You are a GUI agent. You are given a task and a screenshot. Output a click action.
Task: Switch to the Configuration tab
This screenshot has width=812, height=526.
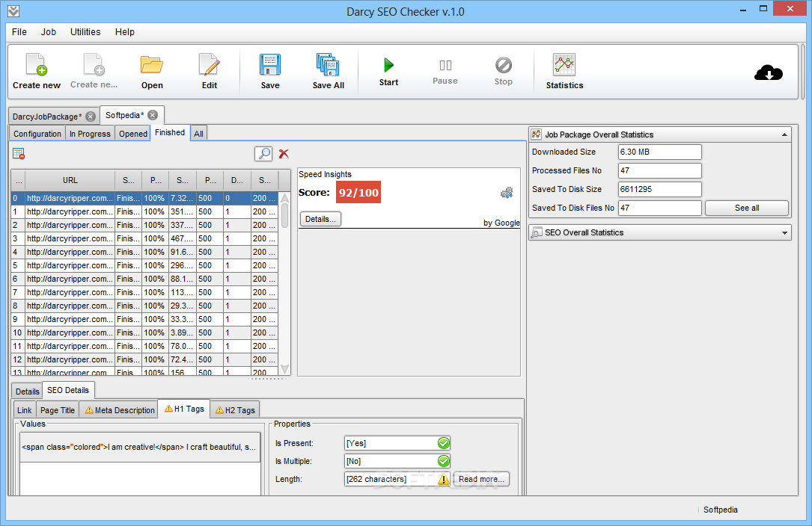click(37, 134)
